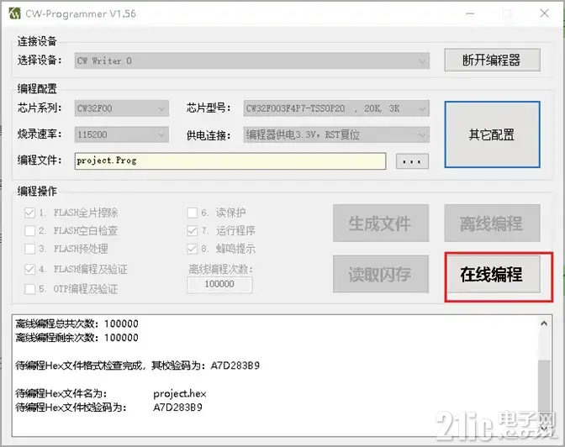
Task: Click the 离线编程次数 field showing 100000
Action: (x=219, y=284)
